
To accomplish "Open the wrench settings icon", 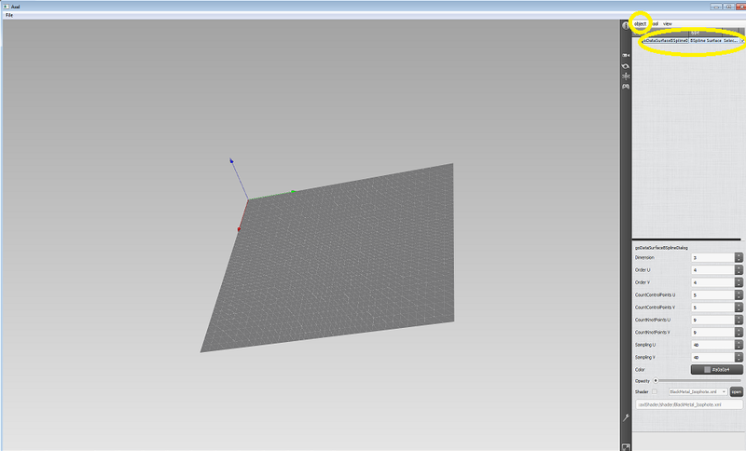I will [626, 418].
